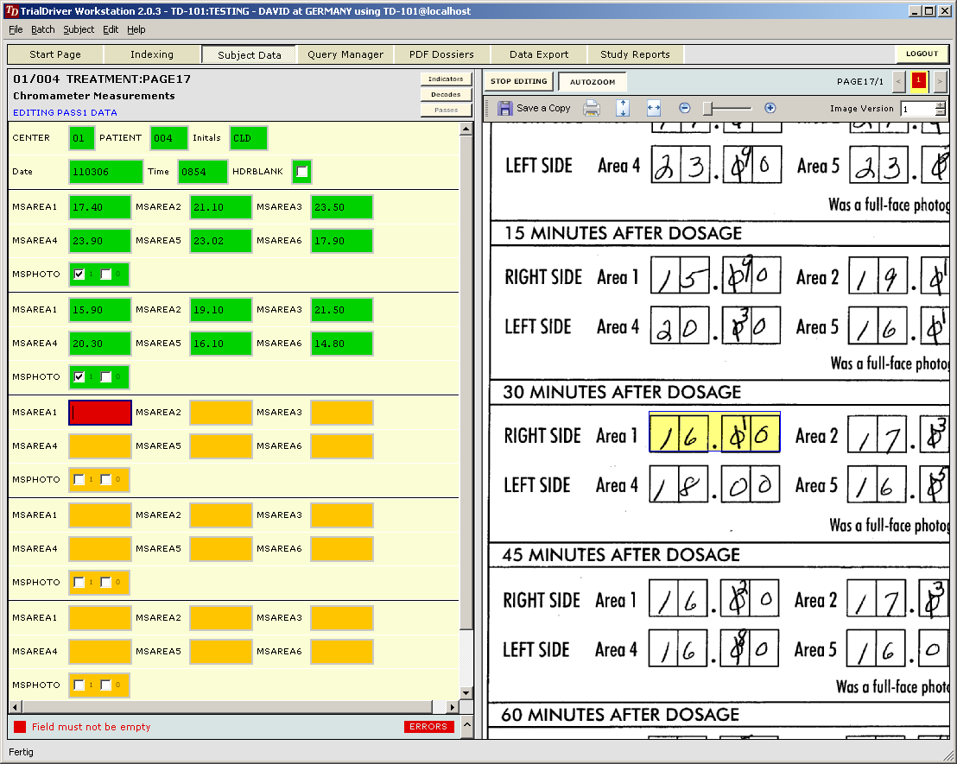
Task: Go to next page with right arrow
Action: point(940,81)
